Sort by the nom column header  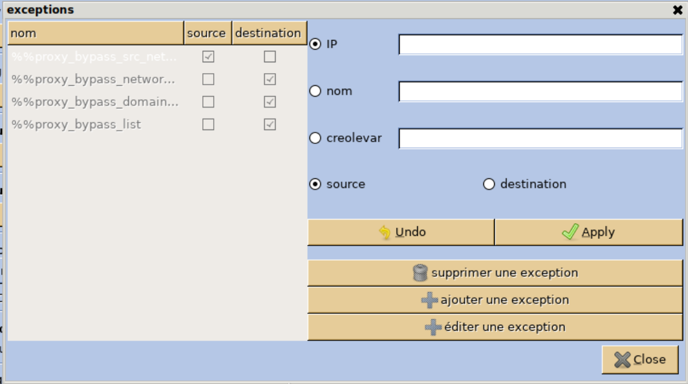click(95, 33)
